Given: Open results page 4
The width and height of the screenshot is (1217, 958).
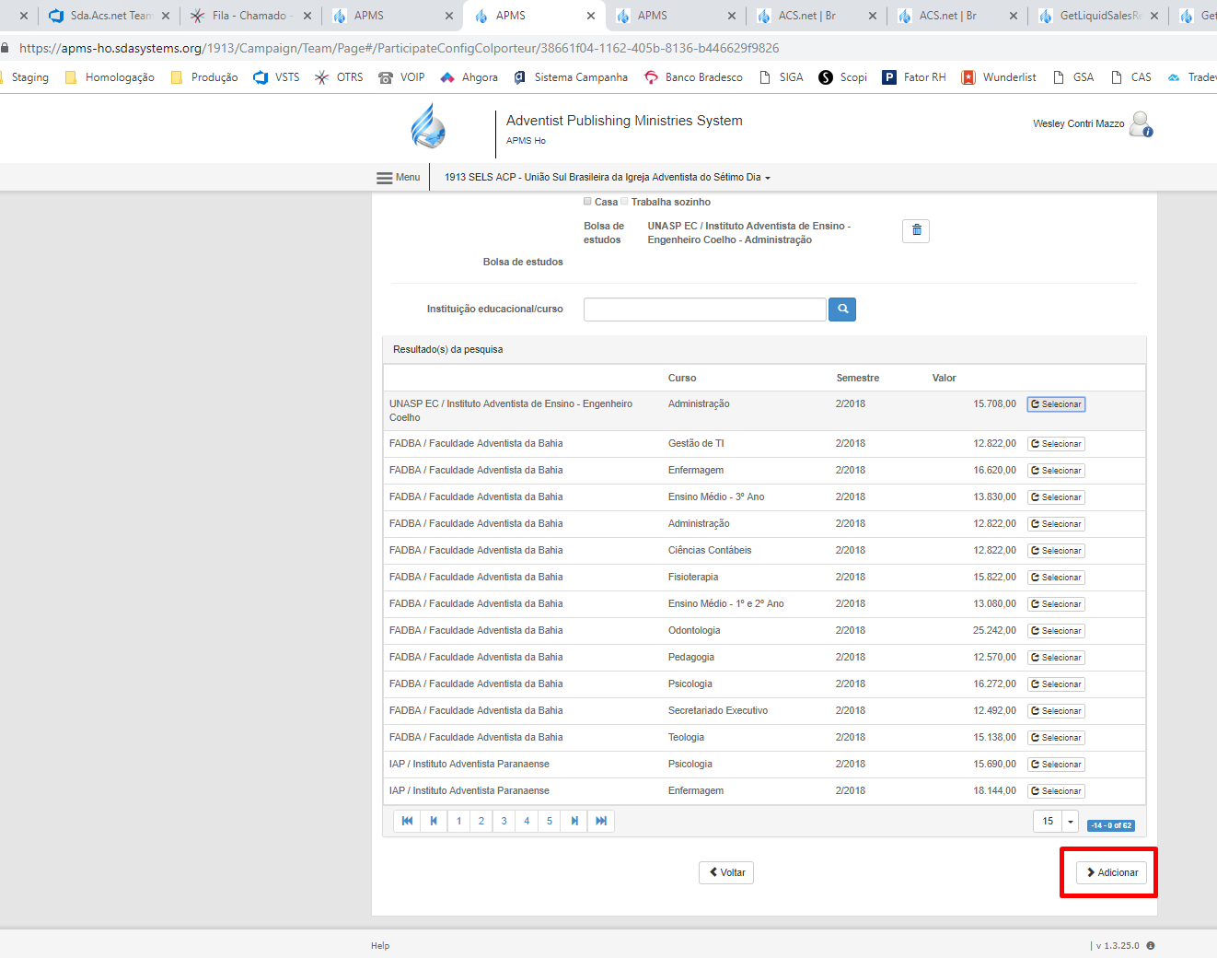Looking at the screenshot, I should pos(527,821).
